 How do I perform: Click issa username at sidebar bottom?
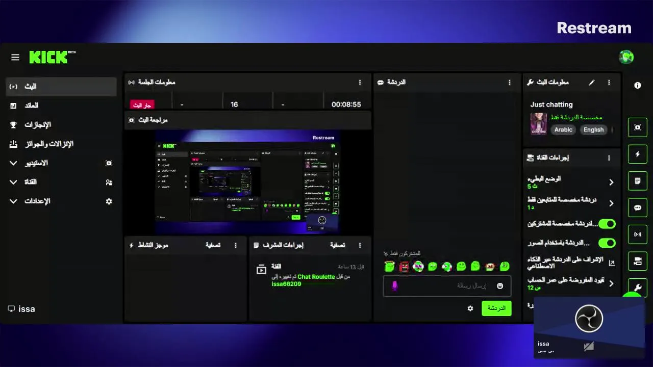coord(27,309)
